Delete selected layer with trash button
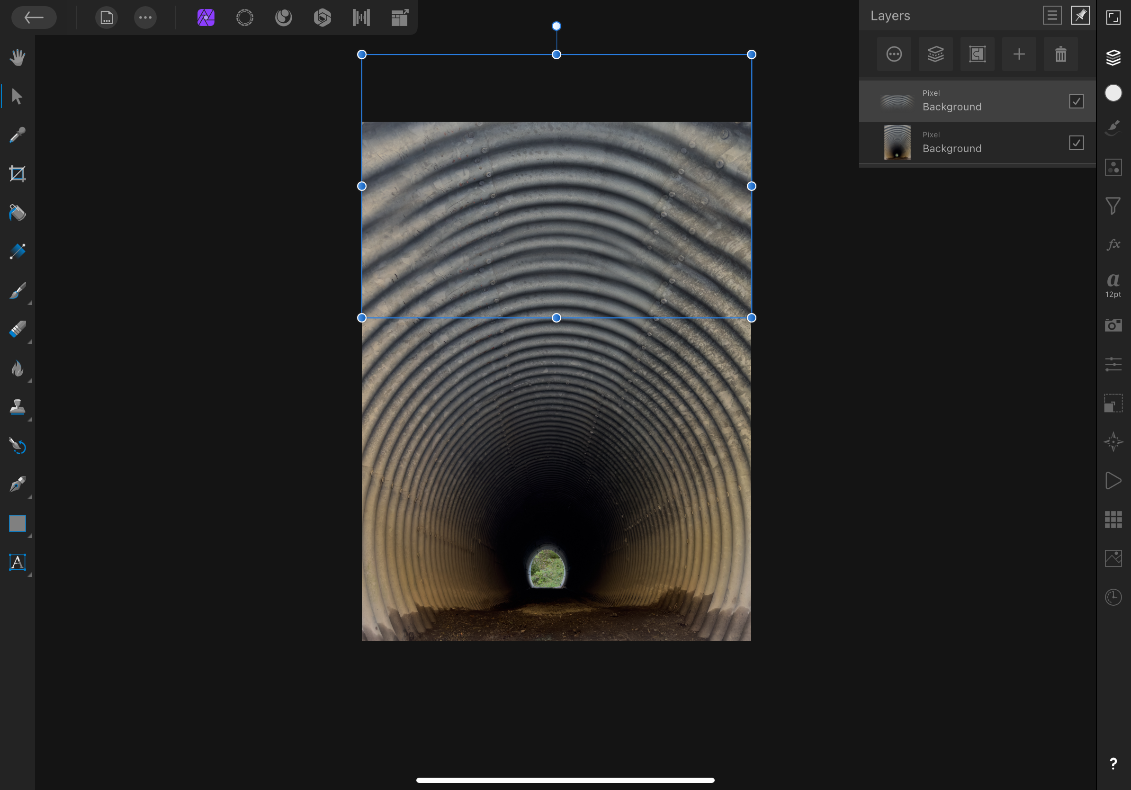The image size is (1131, 790). [x=1060, y=54]
